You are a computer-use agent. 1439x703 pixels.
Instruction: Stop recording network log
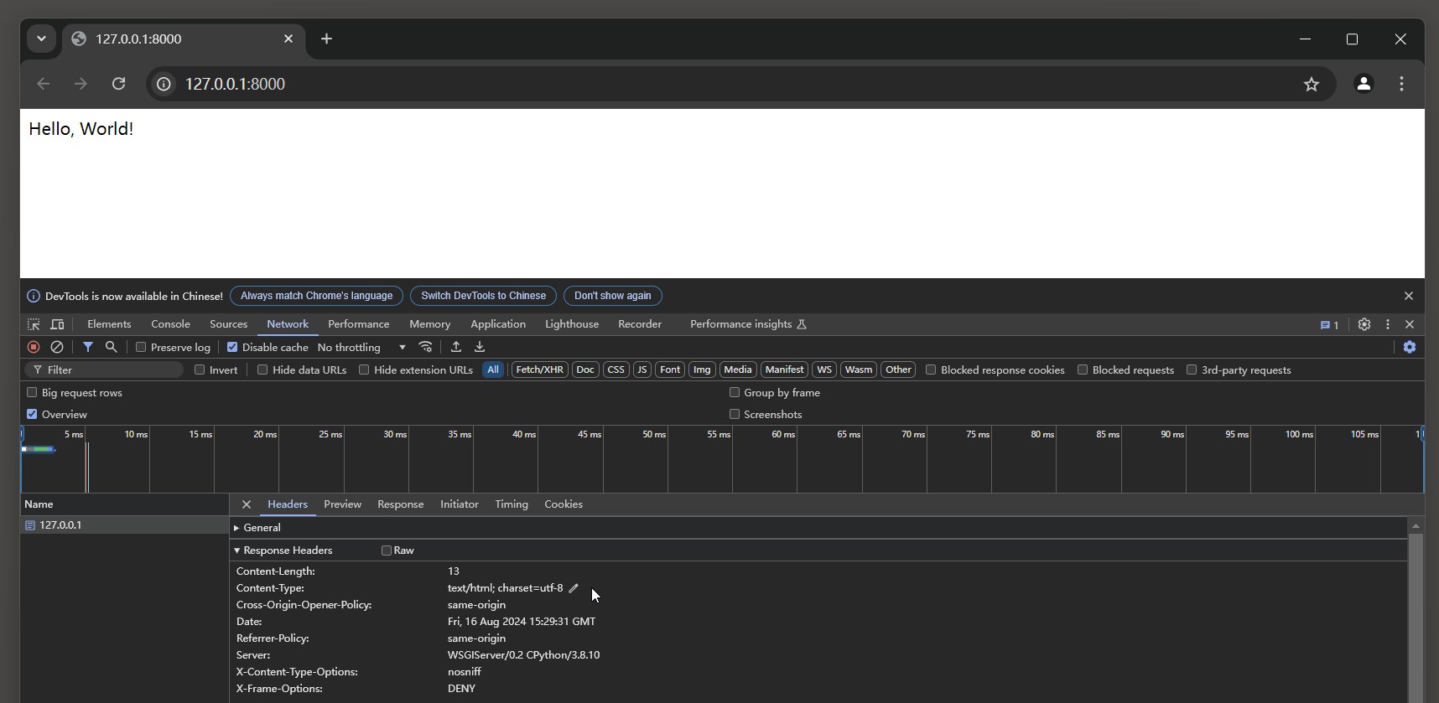[x=34, y=347]
